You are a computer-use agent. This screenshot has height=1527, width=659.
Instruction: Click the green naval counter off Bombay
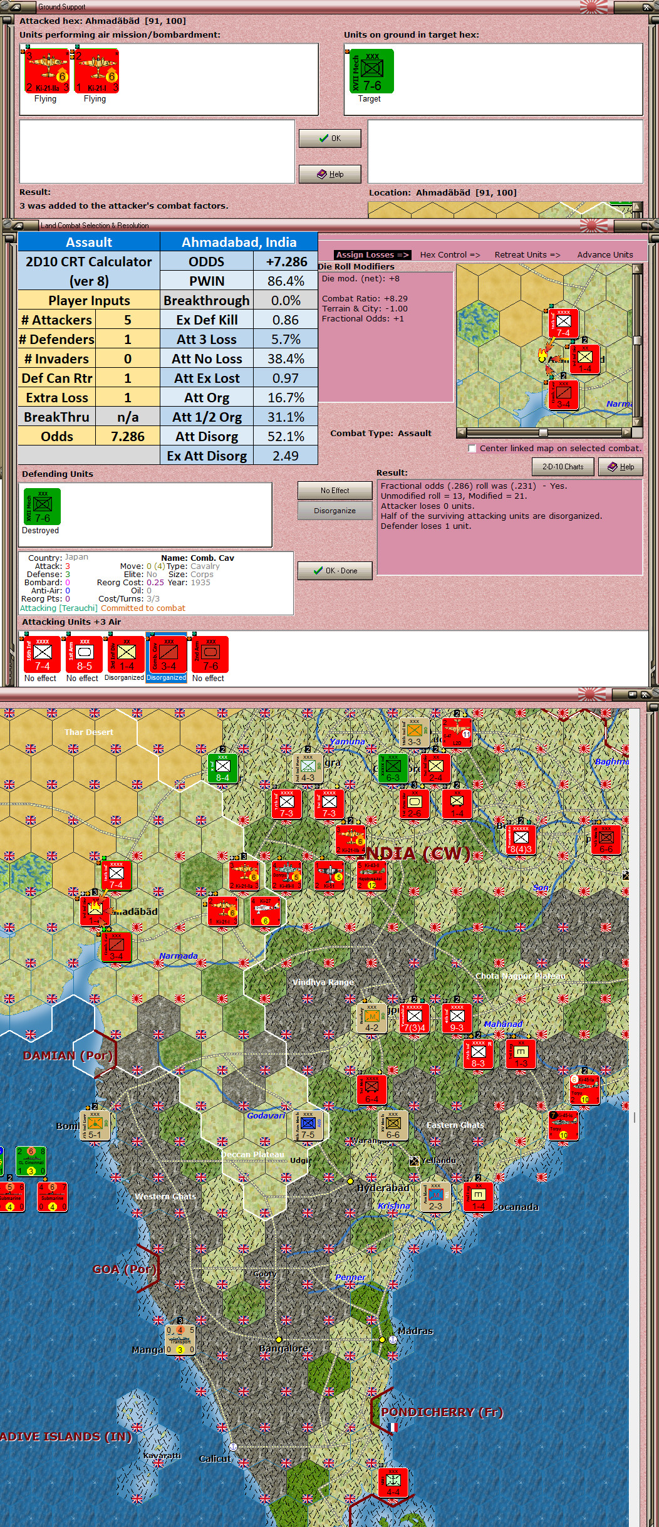tap(31, 1161)
